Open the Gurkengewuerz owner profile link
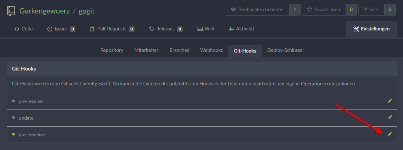Viewport: 403px width, 150px height. pyautogui.click(x=44, y=11)
